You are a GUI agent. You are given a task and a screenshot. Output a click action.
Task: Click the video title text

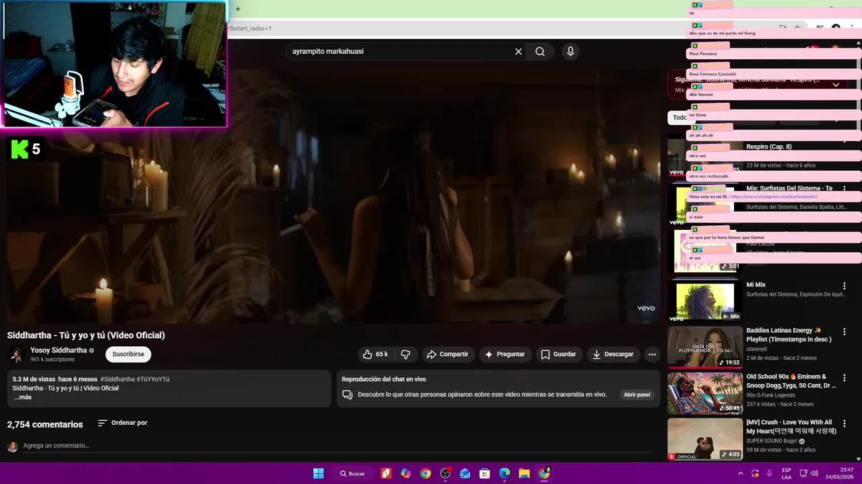[86, 335]
